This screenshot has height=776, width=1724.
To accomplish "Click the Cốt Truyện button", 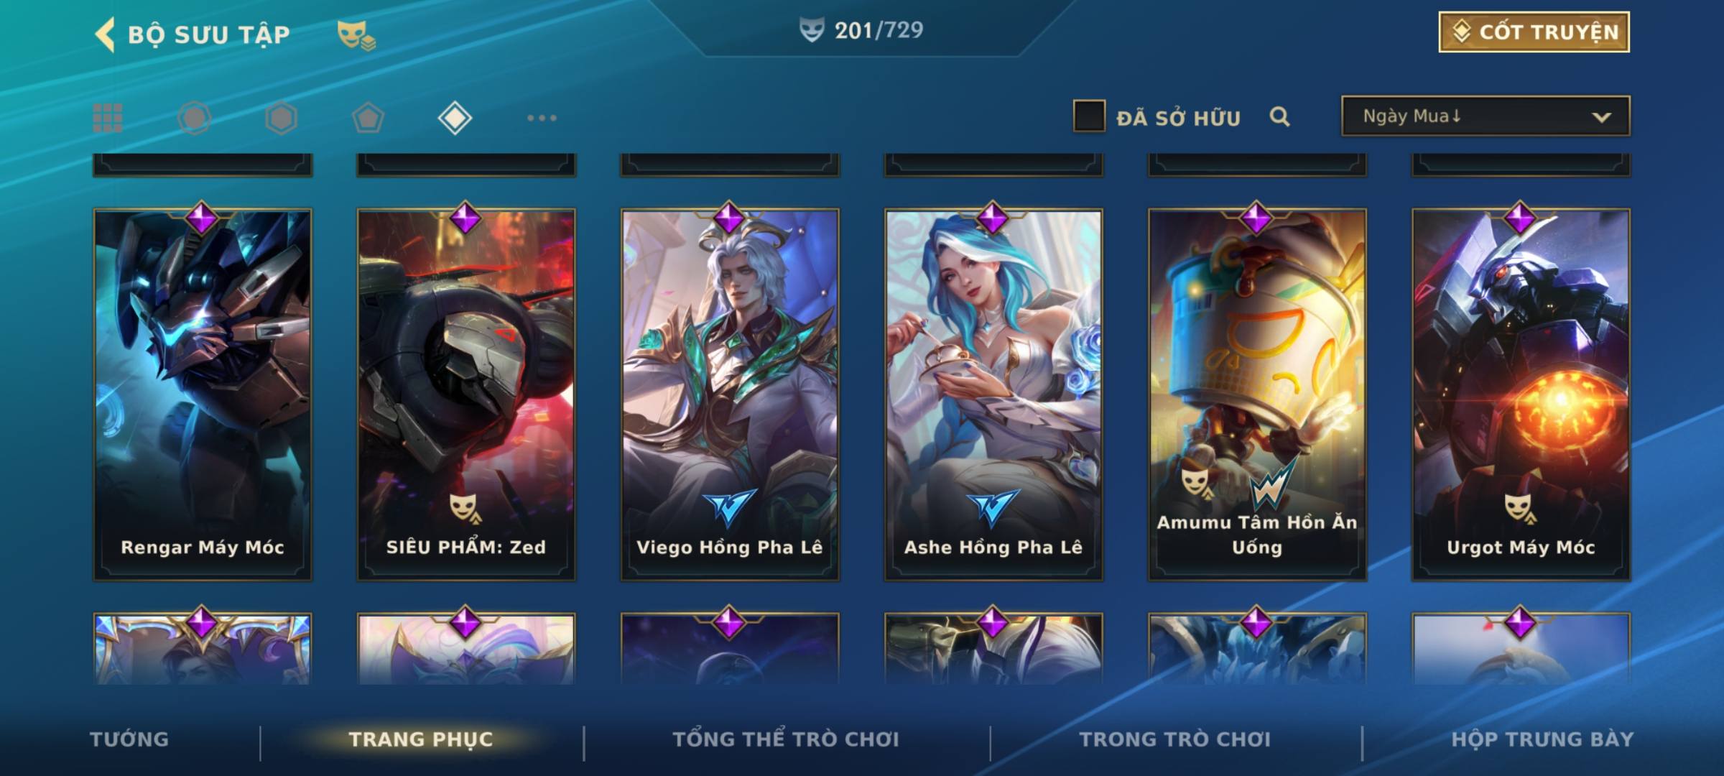I will pyautogui.click(x=1534, y=32).
